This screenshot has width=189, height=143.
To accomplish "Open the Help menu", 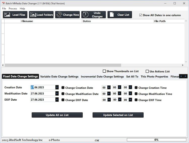I will click(22, 9).
